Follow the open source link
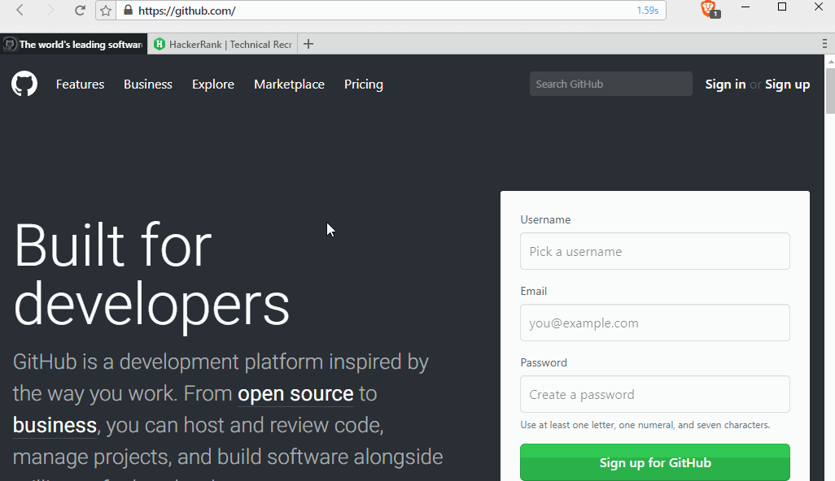 point(295,394)
